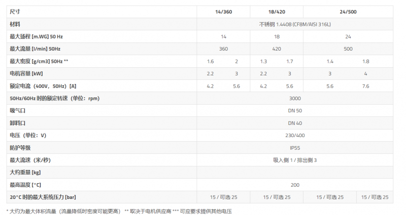Select the 吸入侧 1 / 排出侧 3 cell
The height and width of the screenshot is (215, 406).
tap(295, 160)
